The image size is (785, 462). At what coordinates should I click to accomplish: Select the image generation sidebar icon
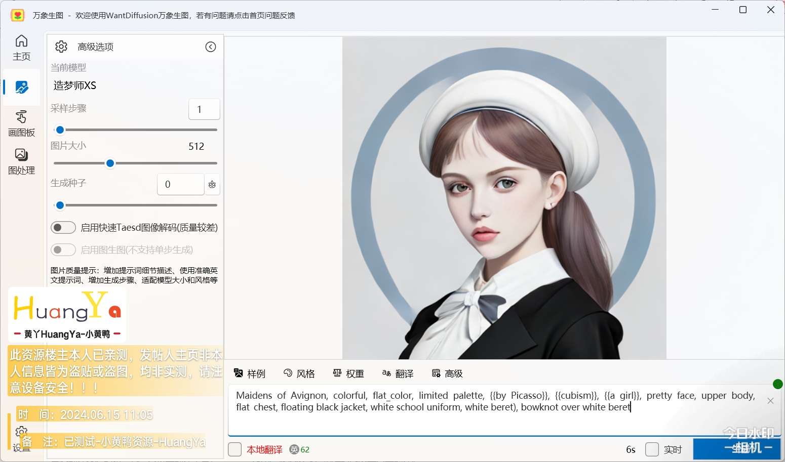(21, 87)
